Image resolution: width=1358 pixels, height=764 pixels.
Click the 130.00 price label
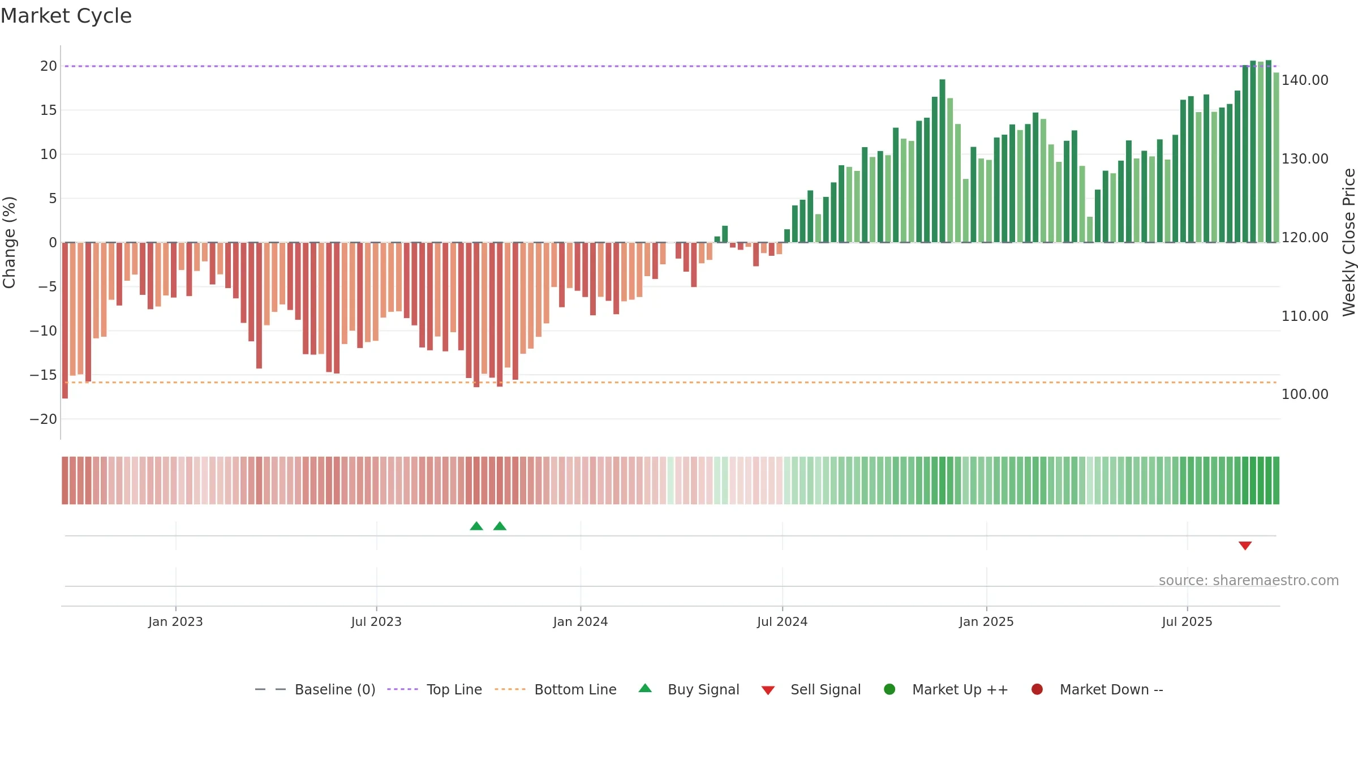pos(1305,158)
